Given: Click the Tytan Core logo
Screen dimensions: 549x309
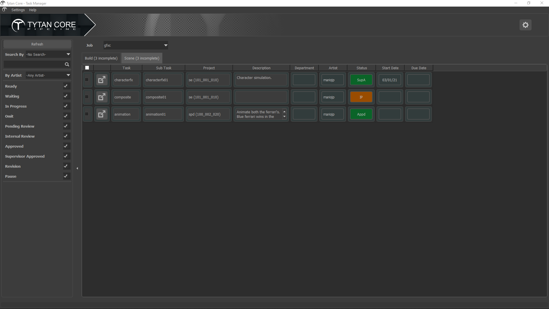Looking at the screenshot, I should 43,25.
